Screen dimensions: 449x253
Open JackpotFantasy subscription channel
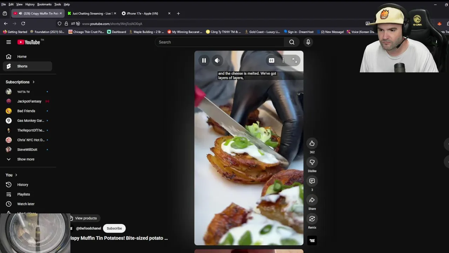coord(27,101)
